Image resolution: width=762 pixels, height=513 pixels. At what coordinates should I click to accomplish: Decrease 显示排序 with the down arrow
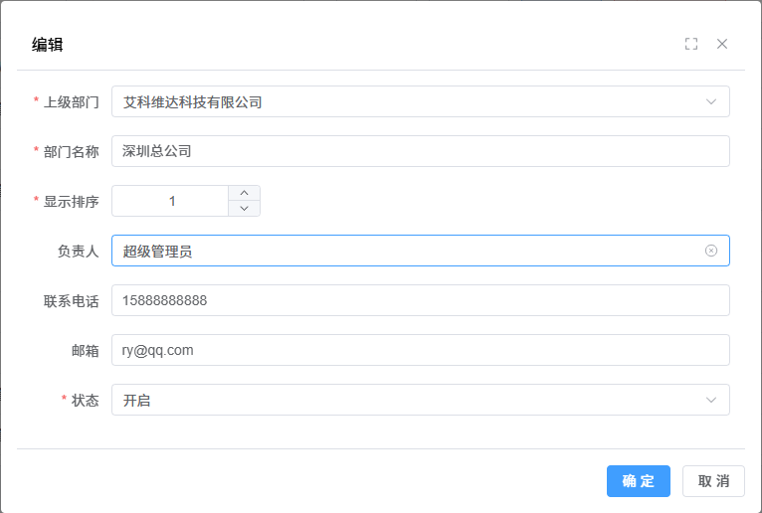(244, 209)
